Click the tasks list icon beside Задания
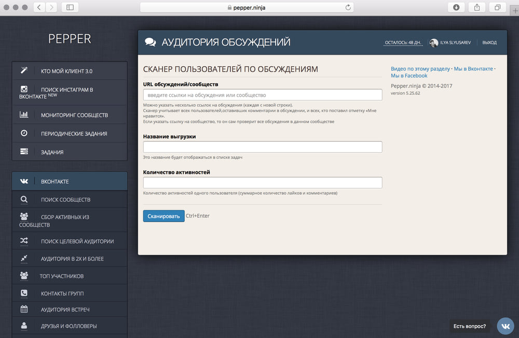Screen dimensions: 519x338 pyautogui.click(x=24, y=152)
